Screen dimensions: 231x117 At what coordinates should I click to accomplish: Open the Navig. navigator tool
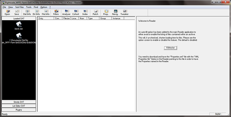coord(115,13)
